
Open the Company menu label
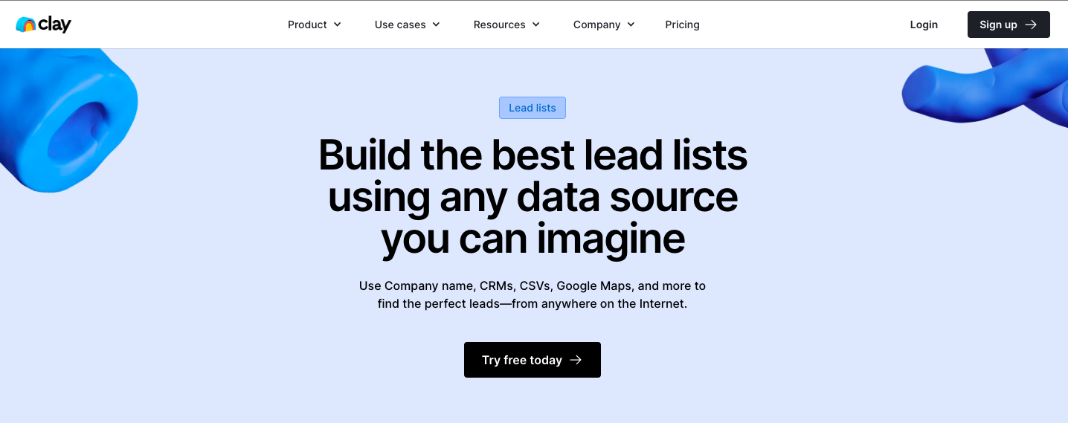point(596,25)
